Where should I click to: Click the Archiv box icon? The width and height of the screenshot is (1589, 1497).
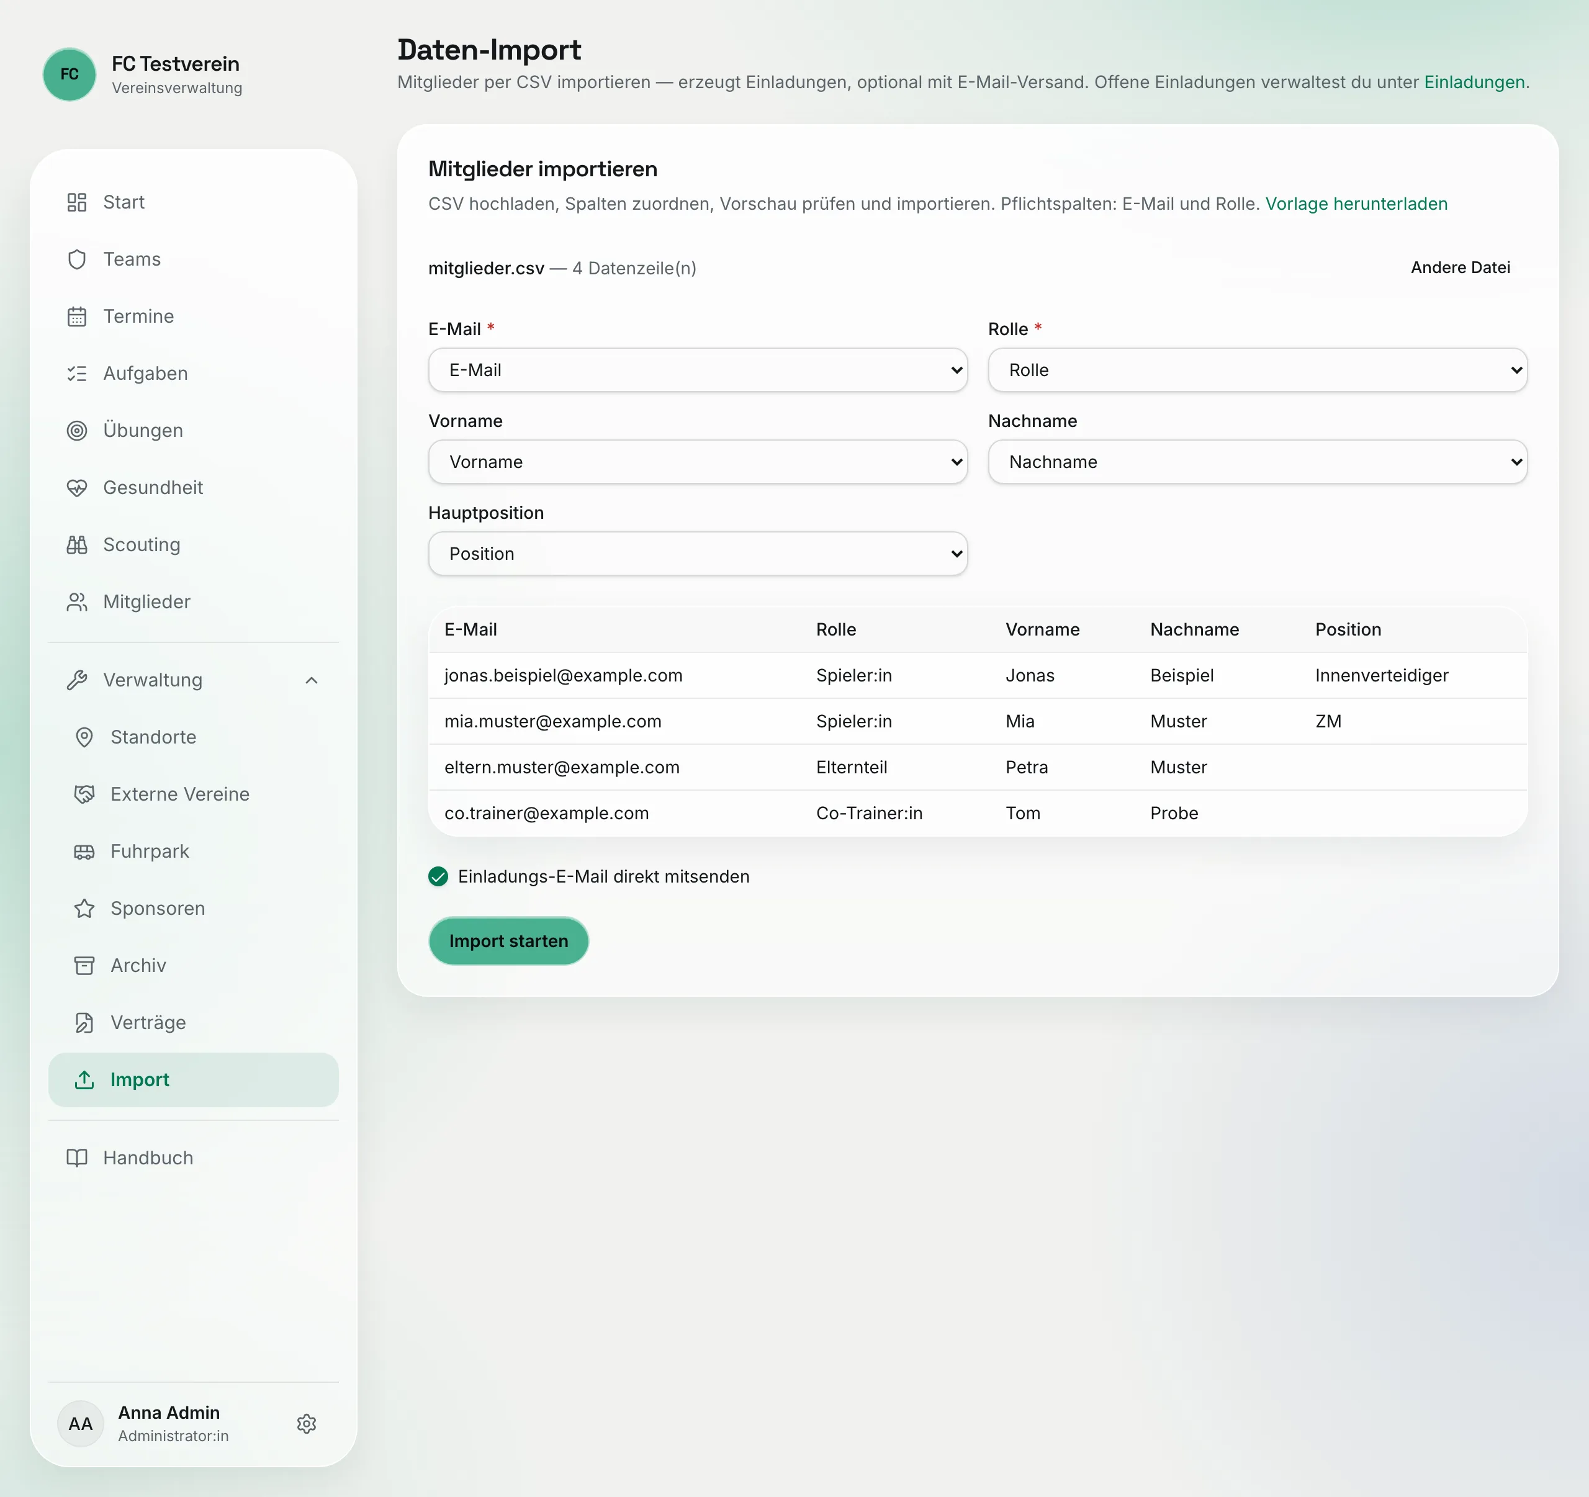(84, 966)
